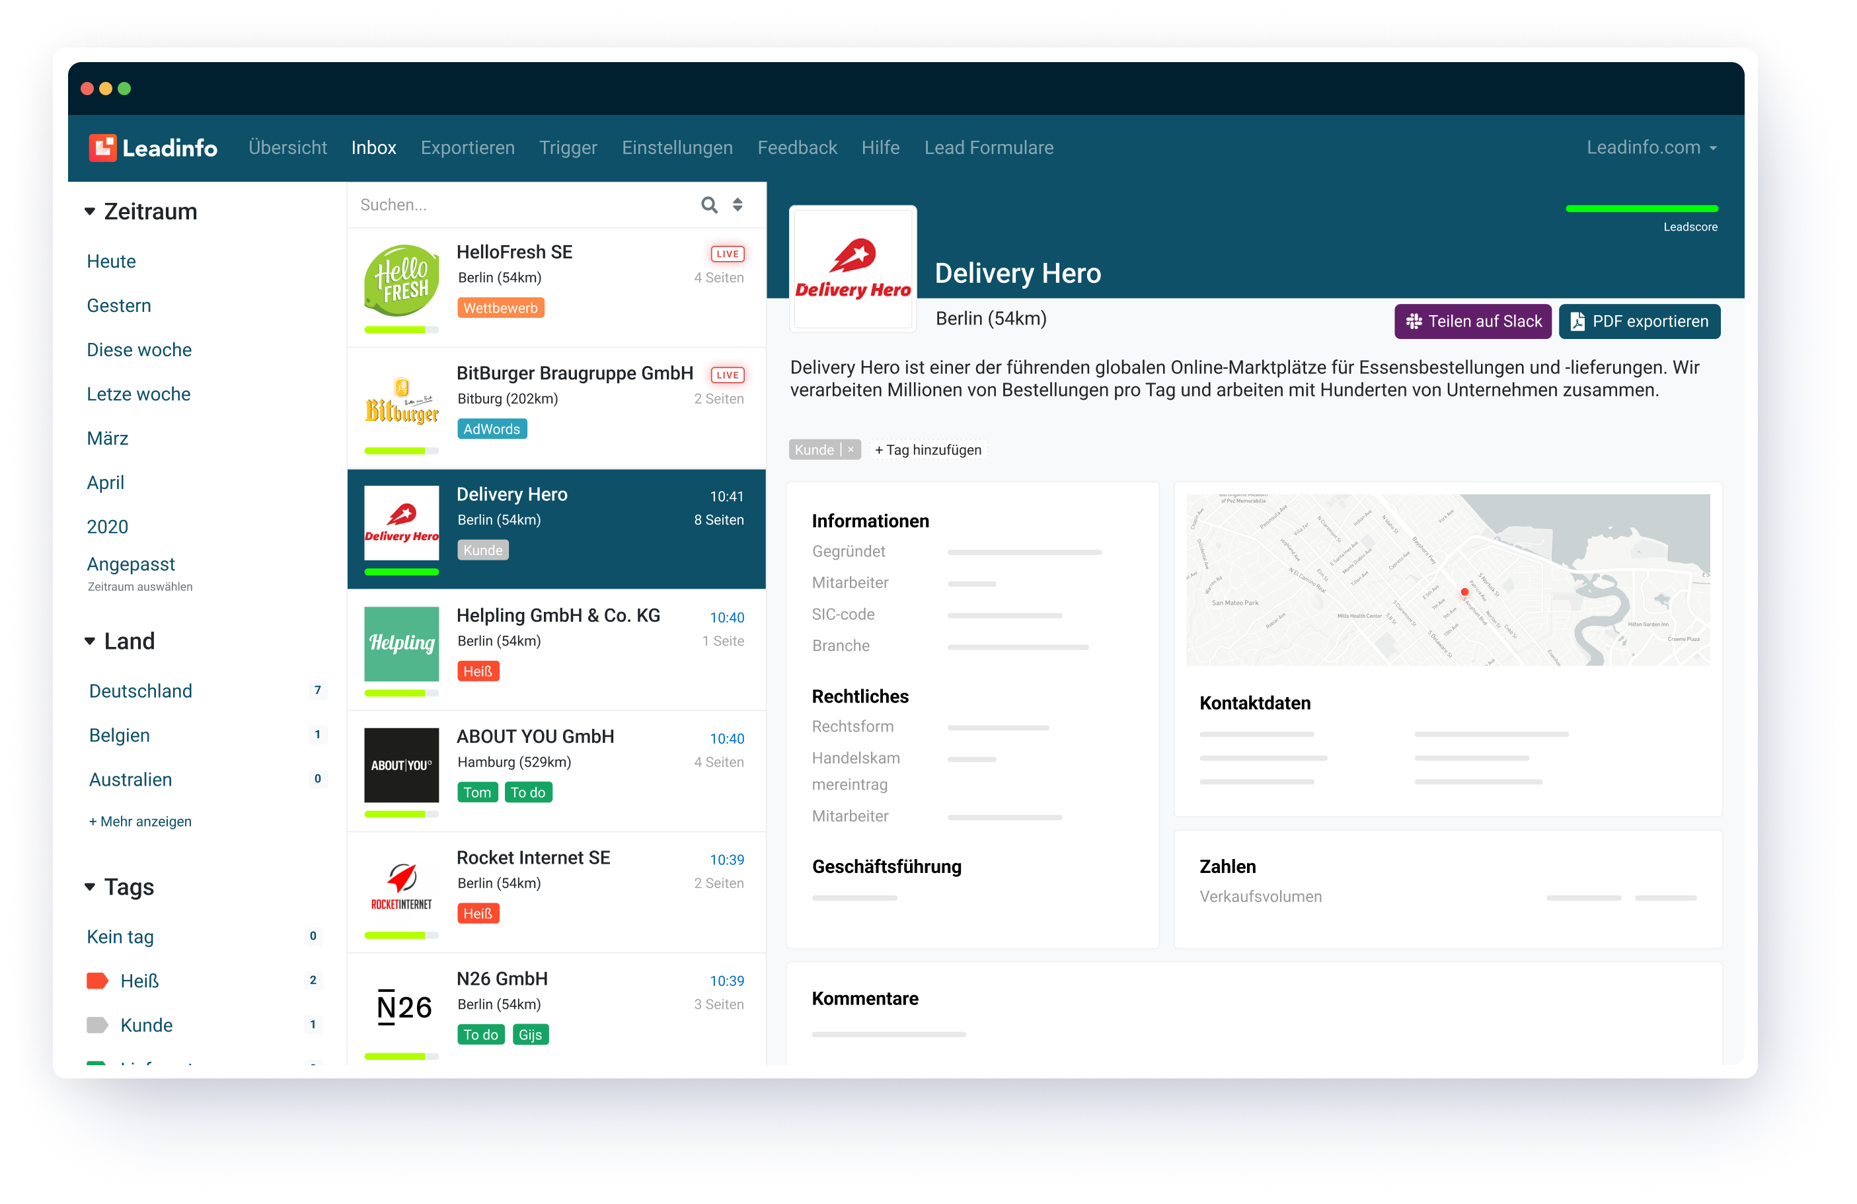This screenshot has height=1204, width=1857.
Task: Remove the Kunde tag with x
Action: 851,449
